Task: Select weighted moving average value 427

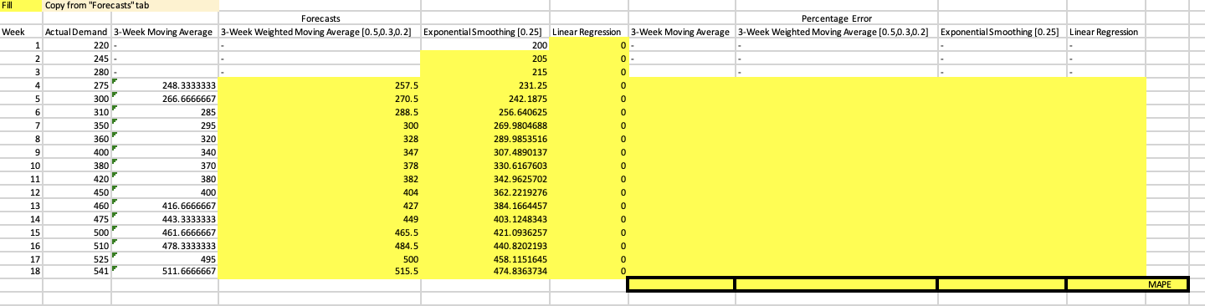Action: [x=320, y=205]
